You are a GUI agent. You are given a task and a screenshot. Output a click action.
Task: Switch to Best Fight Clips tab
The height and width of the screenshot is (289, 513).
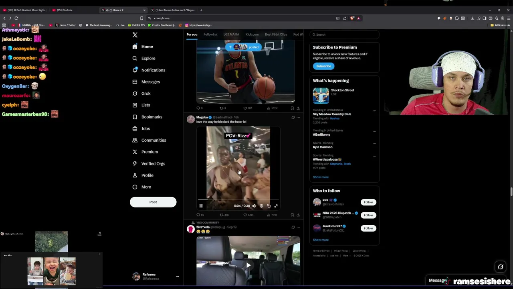click(x=276, y=35)
